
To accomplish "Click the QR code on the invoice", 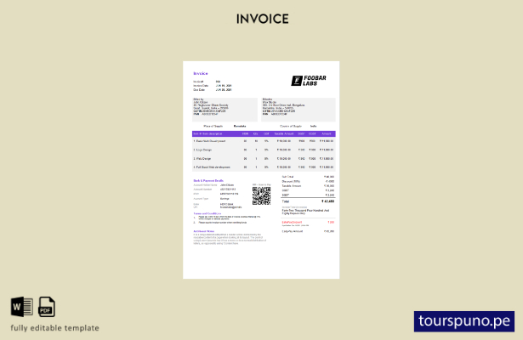I will [261, 195].
